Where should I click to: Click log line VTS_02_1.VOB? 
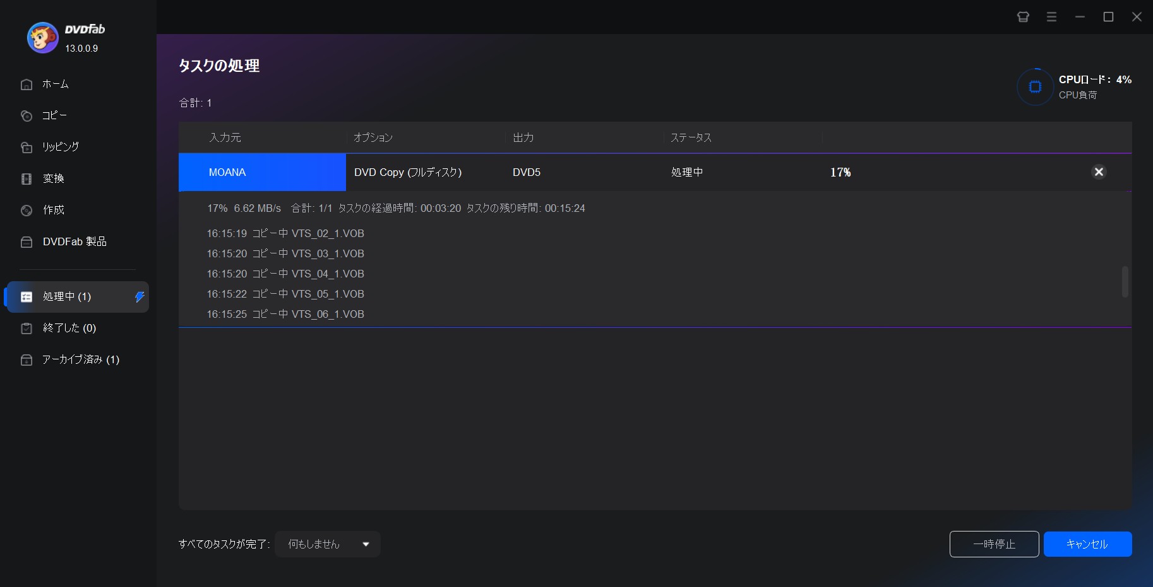[x=285, y=233]
